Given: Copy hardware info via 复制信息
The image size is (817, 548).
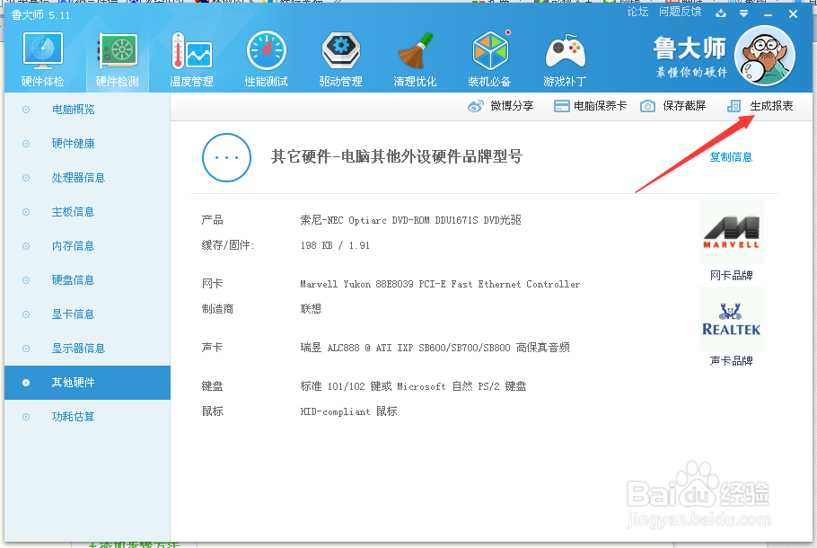Looking at the screenshot, I should 731,157.
